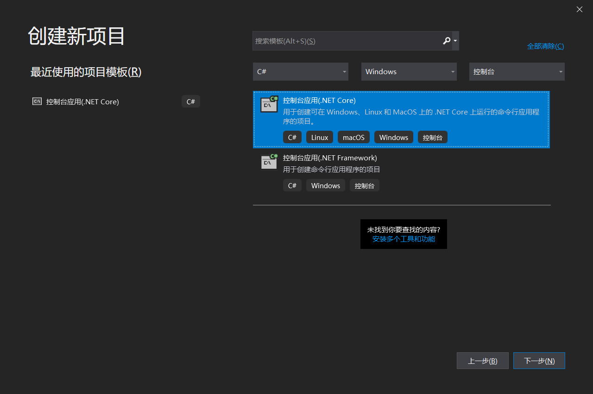Click the search magnifier icon

coord(446,41)
